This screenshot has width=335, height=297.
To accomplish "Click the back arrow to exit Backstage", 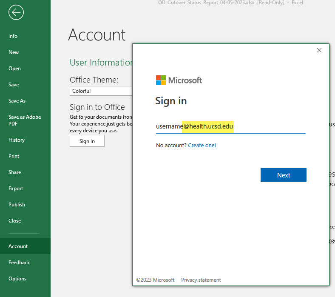I will tap(16, 12).
